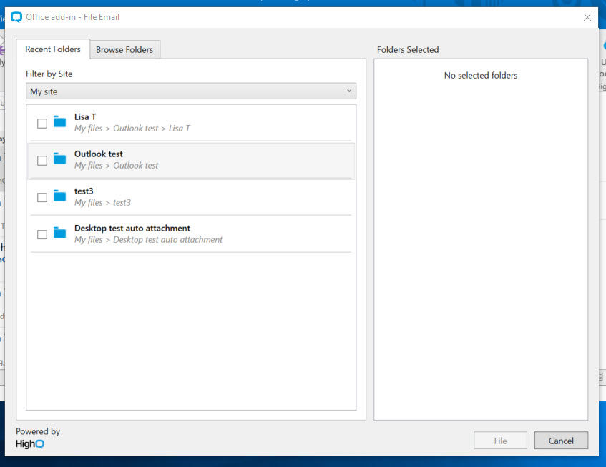Click the Lisa T folder icon

pos(59,121)
